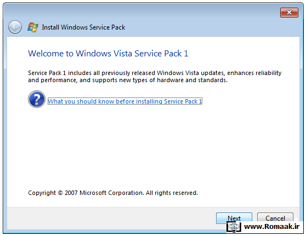This screenshot has width=306, height=236.
Task: Cancel the Service Pack installation
Action: (275, 218)
